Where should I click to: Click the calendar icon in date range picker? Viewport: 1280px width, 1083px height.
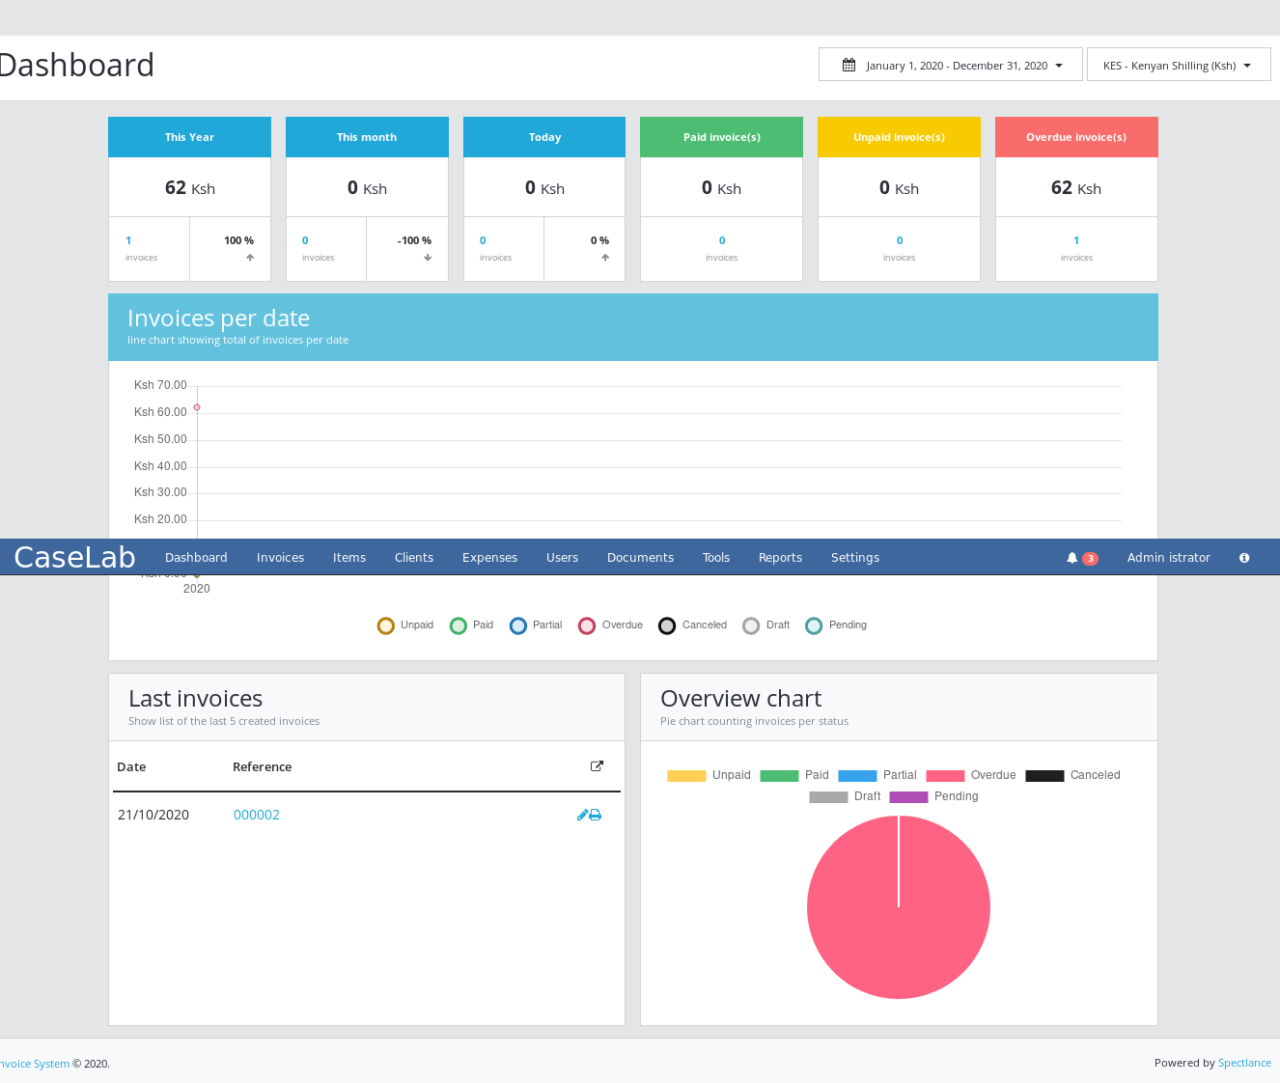[x=849, y=66]
